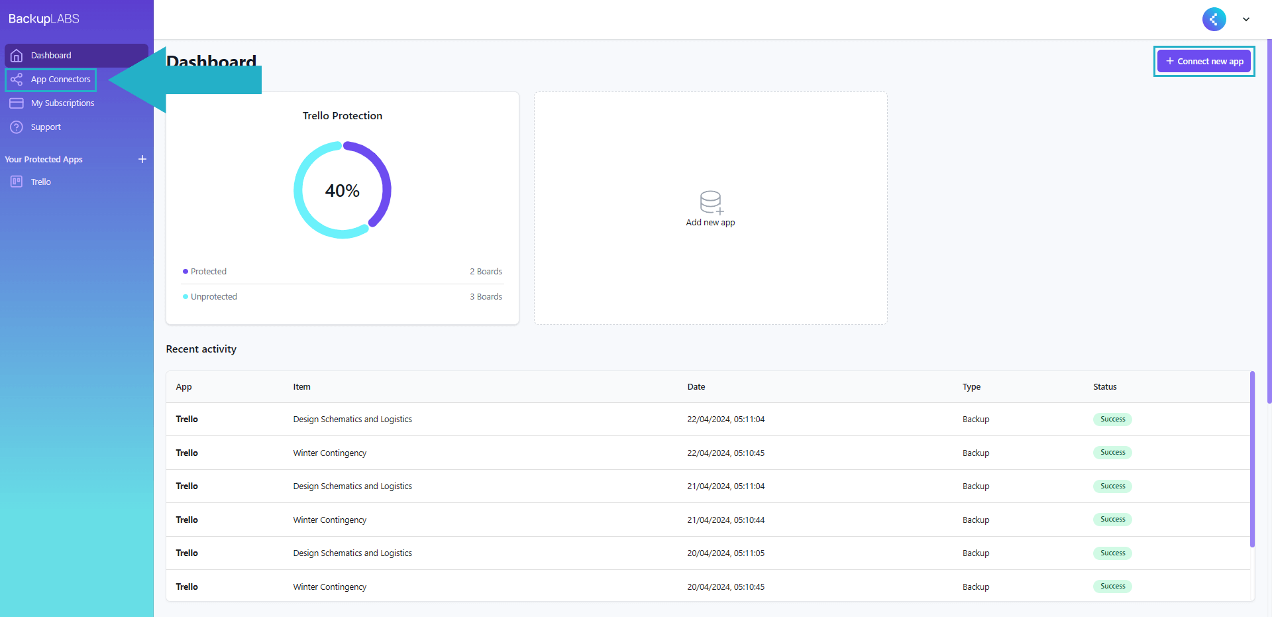Click Success badge for 21/04/2024, 05:11:04 row
Viewport: 1272px width, 617px height.
click(1112, 486)
